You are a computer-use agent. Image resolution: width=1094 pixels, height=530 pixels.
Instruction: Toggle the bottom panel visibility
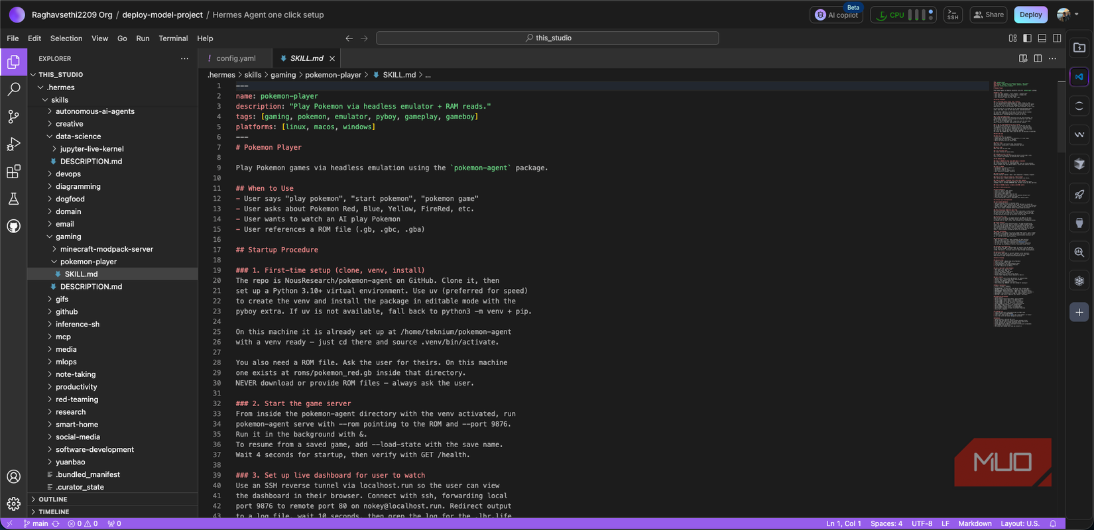pyautogui.click(x=1042, y=38)
